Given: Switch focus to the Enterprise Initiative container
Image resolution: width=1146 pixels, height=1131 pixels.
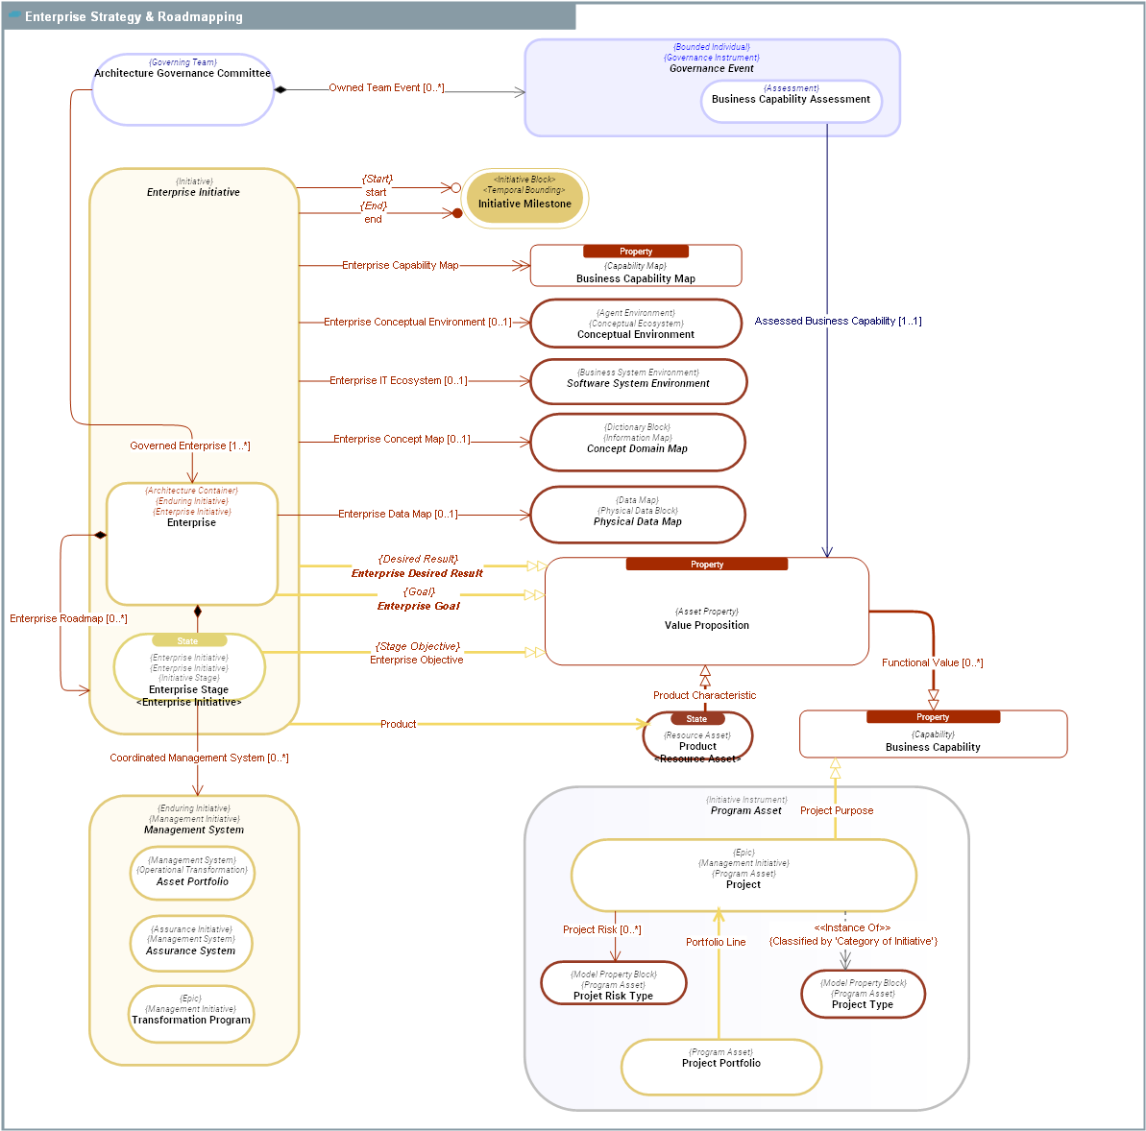Looking at the screenshot, I should (194, 192).
